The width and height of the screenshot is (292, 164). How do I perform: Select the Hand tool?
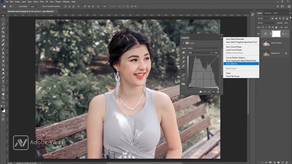(x=3, y=94)
